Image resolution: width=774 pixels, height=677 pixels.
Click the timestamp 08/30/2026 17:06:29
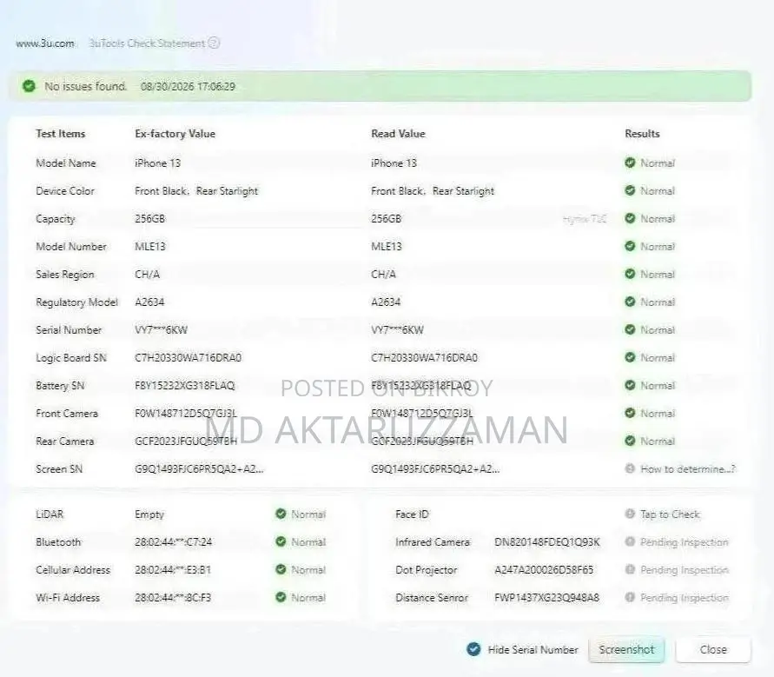pos(188,86)
